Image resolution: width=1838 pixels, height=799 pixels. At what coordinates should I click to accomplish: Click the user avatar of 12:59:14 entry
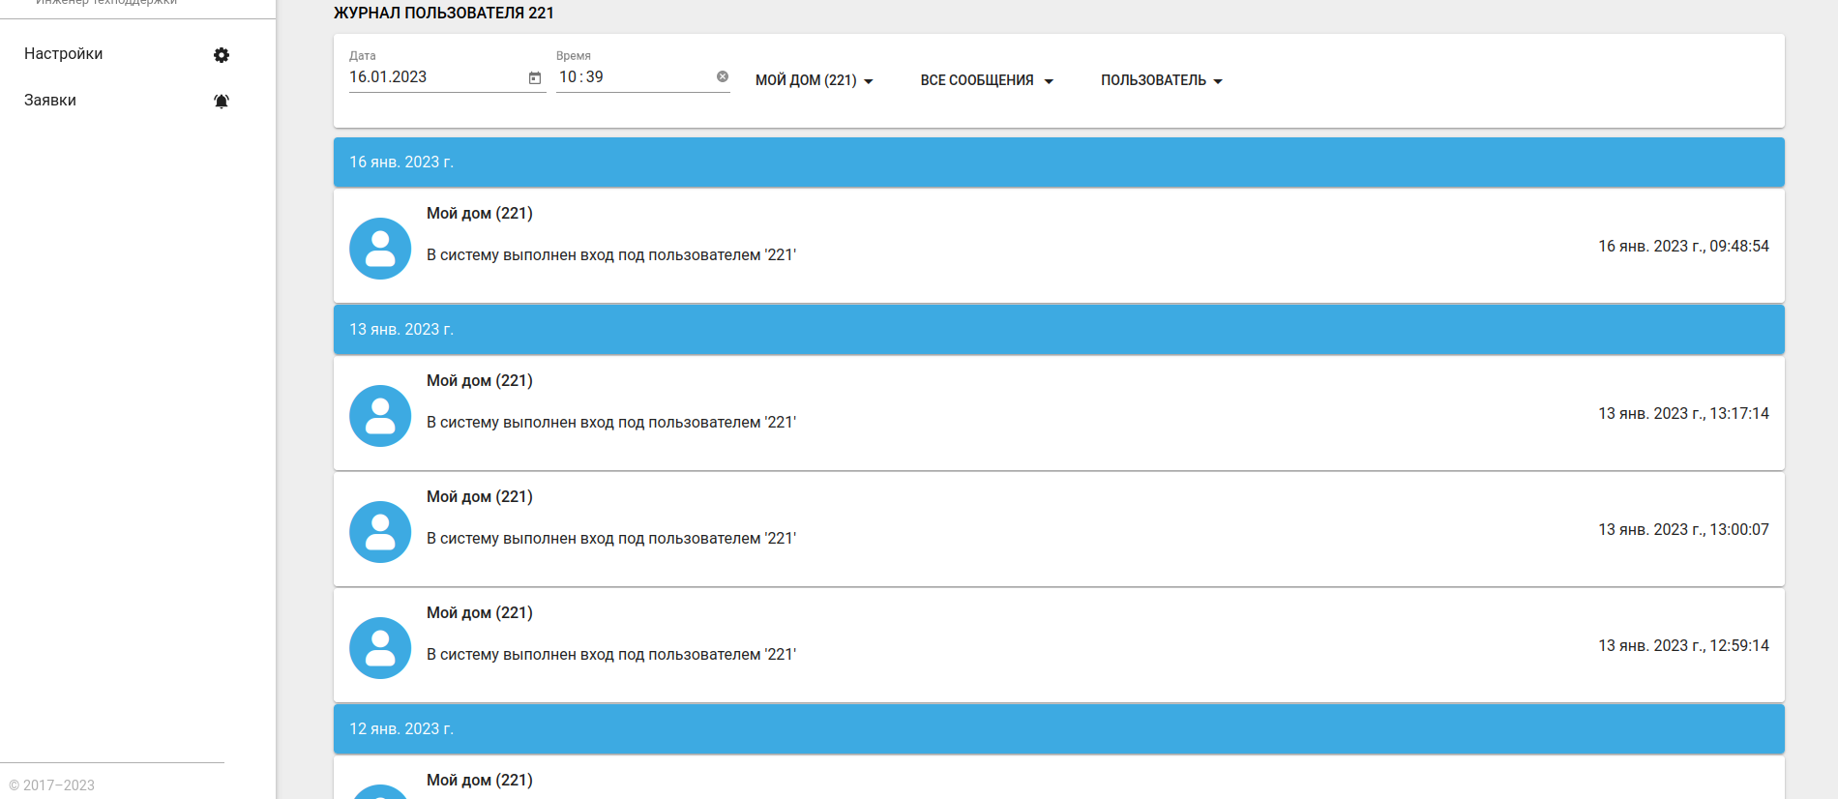380,648
